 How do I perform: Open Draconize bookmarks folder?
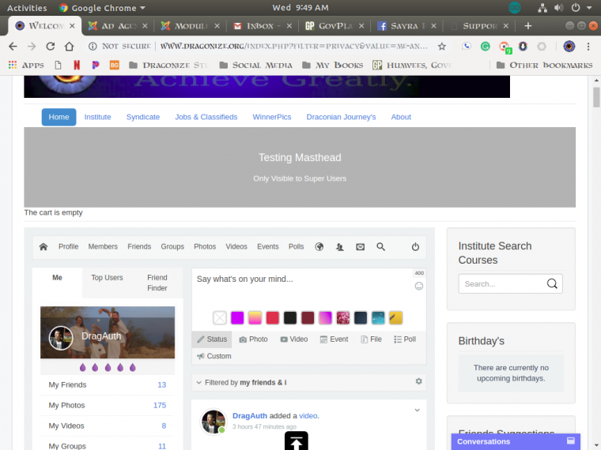(x=168, y=65)
